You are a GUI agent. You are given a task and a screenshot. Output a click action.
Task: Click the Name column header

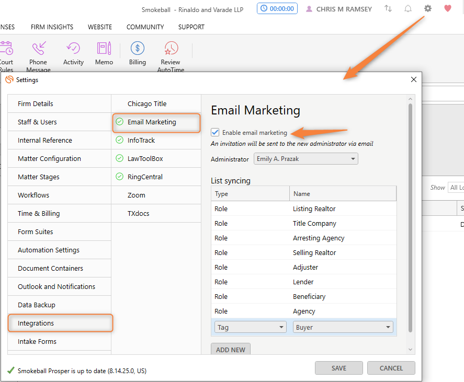[x=343, y=194]
